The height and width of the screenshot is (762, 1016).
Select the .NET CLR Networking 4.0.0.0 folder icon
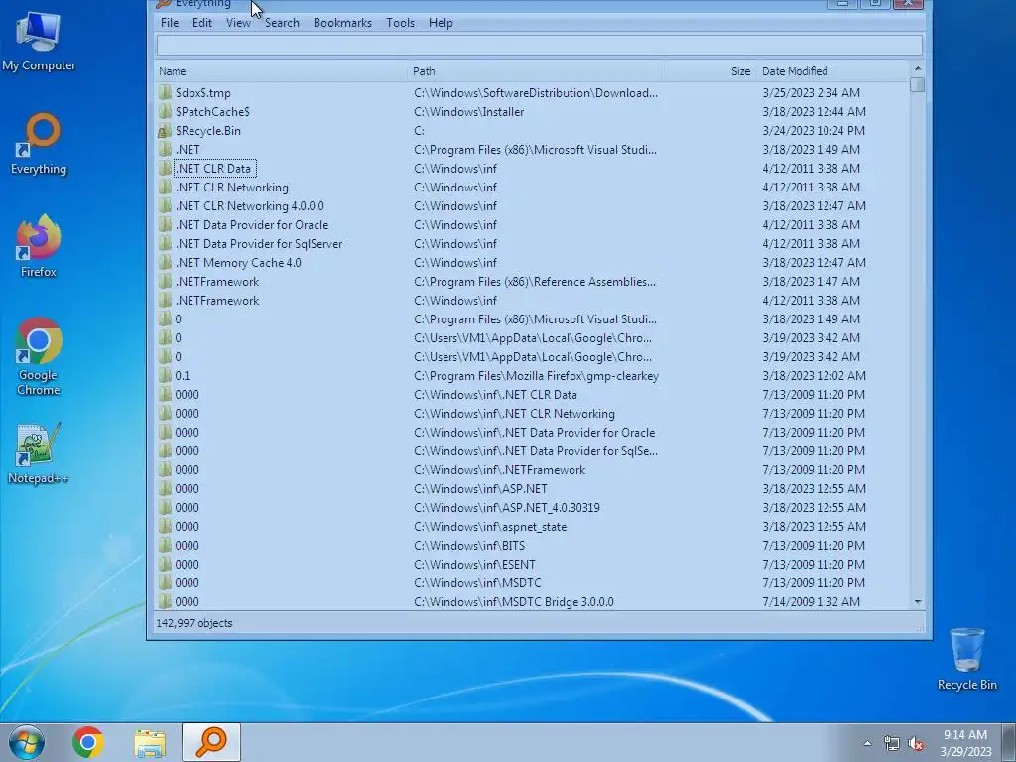165,206
